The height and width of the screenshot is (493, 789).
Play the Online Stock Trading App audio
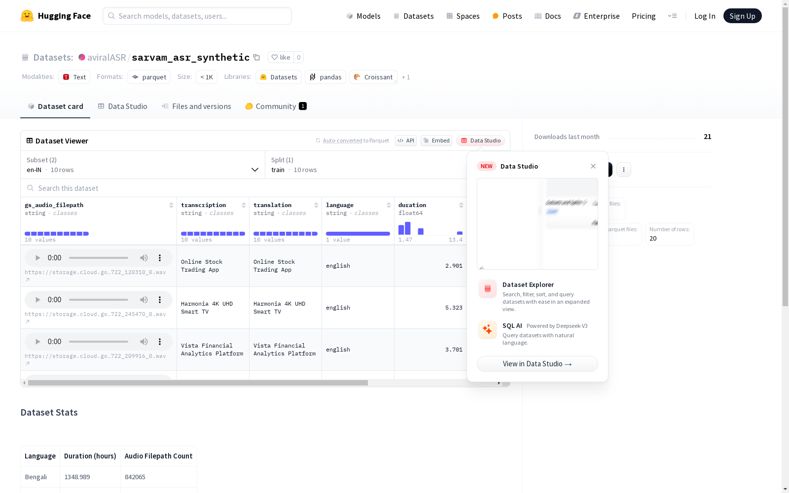click(38, 258)
